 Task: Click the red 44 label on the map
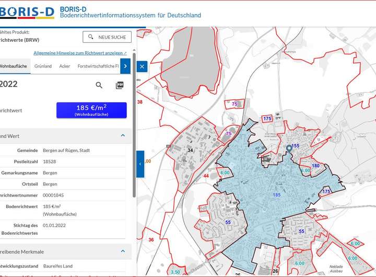(206, 176)
